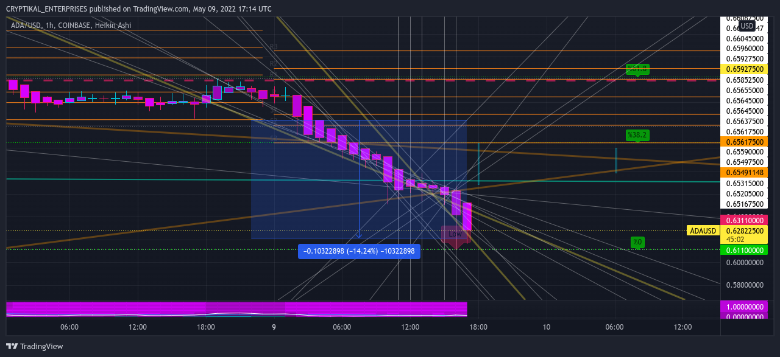Click the orange highlighted 0.65617500 label
Image resolution: width=780 pixels, height=357 pixels.
pos(744,141)
